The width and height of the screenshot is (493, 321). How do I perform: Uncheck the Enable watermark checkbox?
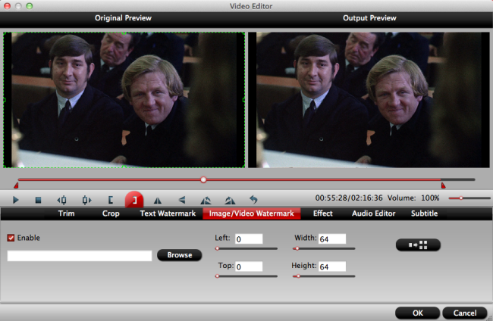(x=11, y=238)
